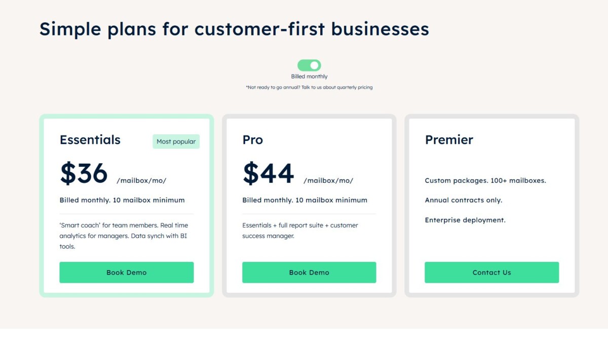The width and height of the screenshot is (608, 339).
Task: Select the Premier plan title
Action: pyautogui.click(x=449, y=140)
